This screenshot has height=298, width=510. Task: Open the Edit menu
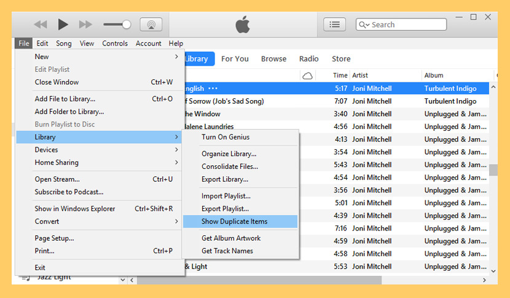[x=42, y=43]
